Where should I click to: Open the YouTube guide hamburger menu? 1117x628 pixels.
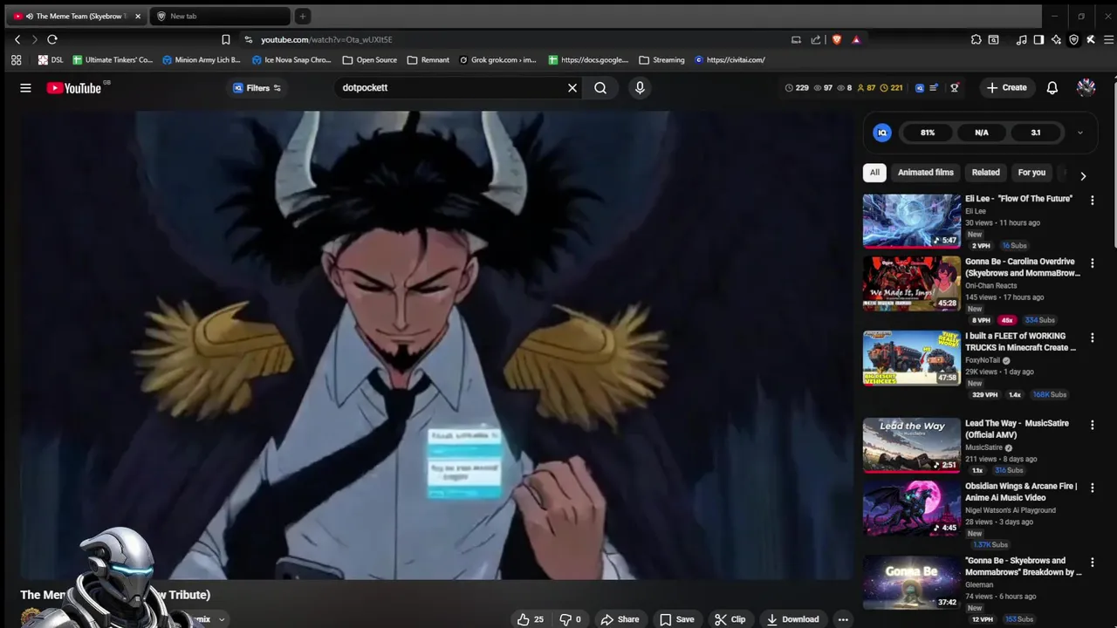point(25,87)
